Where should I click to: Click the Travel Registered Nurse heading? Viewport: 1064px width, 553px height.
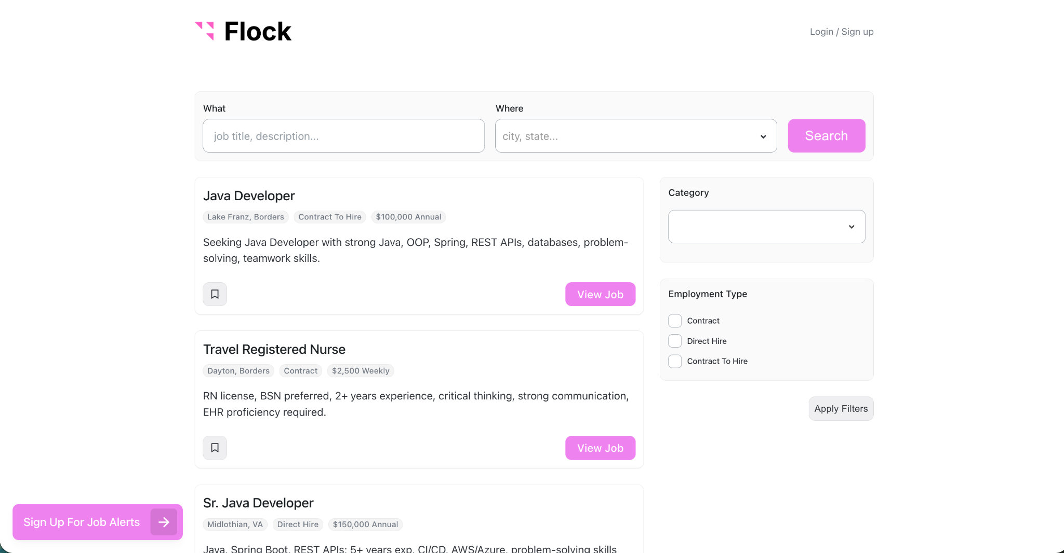[x=274, y=349]
